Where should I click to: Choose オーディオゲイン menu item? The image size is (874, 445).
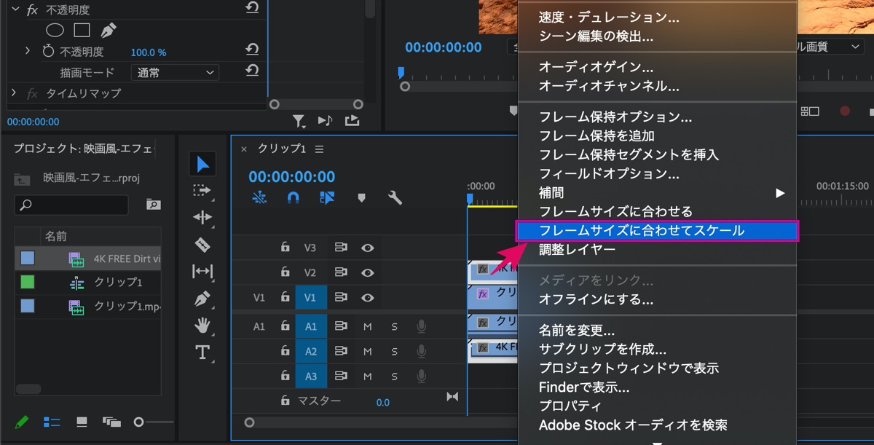point(657,67)
